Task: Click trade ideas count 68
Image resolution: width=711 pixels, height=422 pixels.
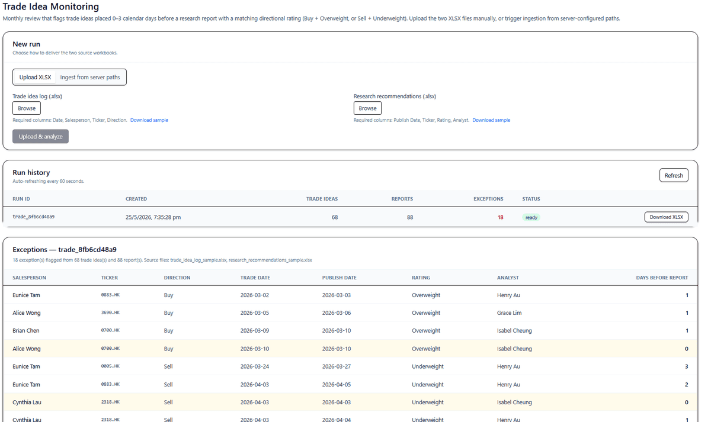Action: pos(335,217)
